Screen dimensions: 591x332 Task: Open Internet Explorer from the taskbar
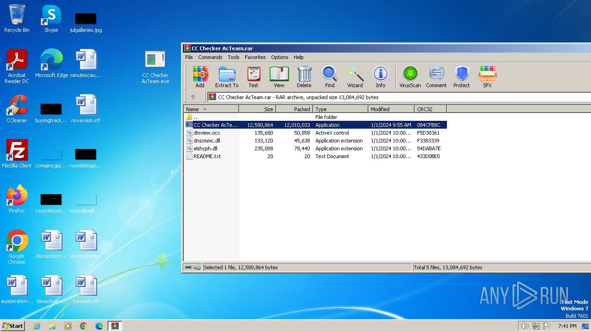click(36, 326)
